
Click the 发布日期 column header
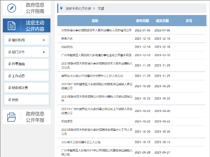(142, 21)
